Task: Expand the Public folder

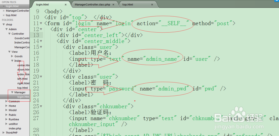Action: click(6, 115)
